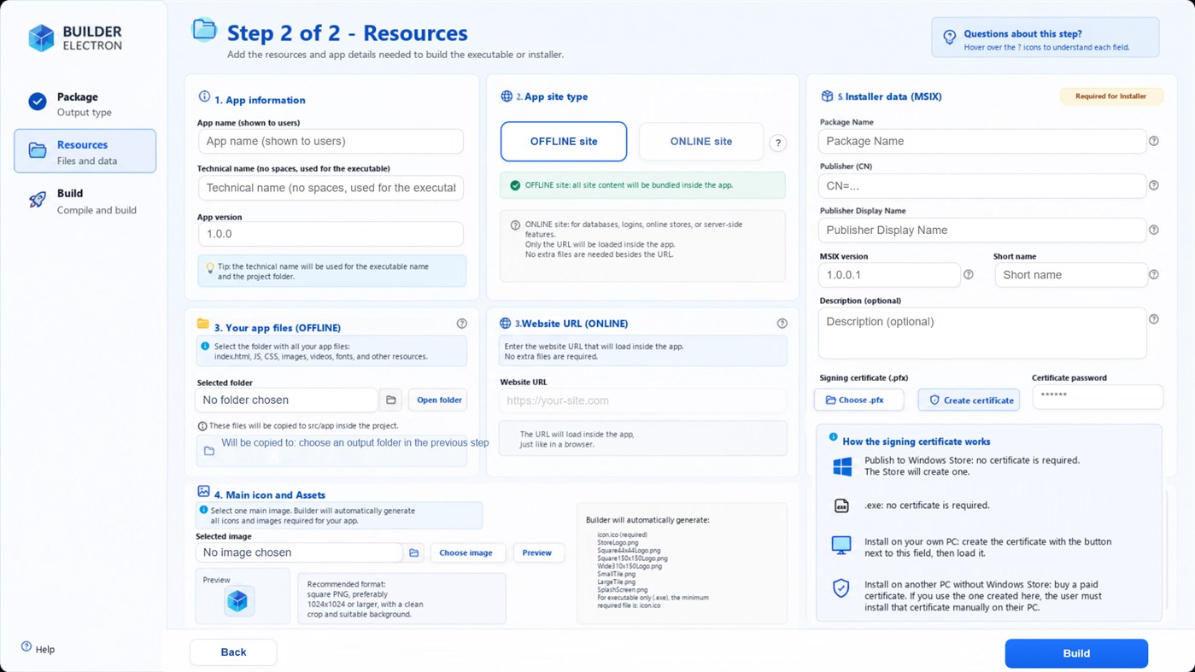1195x672 pixels.
Task: Open the Build step in sidebar
Action: (x=85, y=201)
